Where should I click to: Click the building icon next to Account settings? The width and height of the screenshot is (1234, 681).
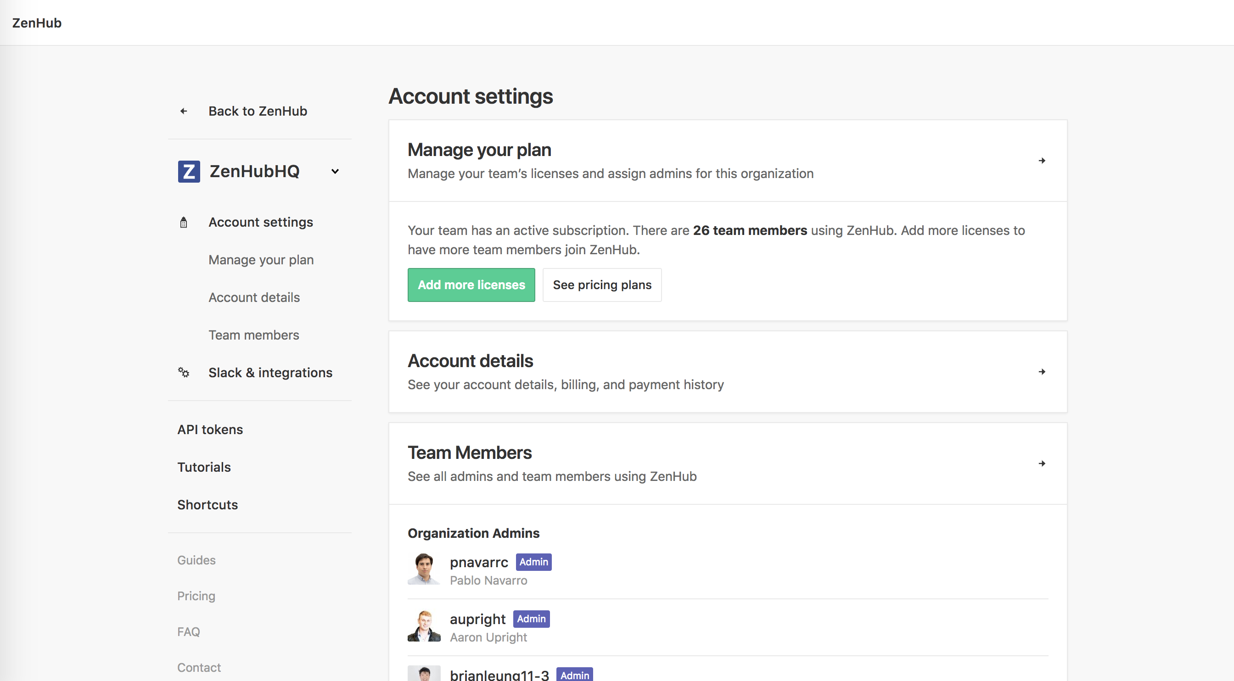[184, 223]
